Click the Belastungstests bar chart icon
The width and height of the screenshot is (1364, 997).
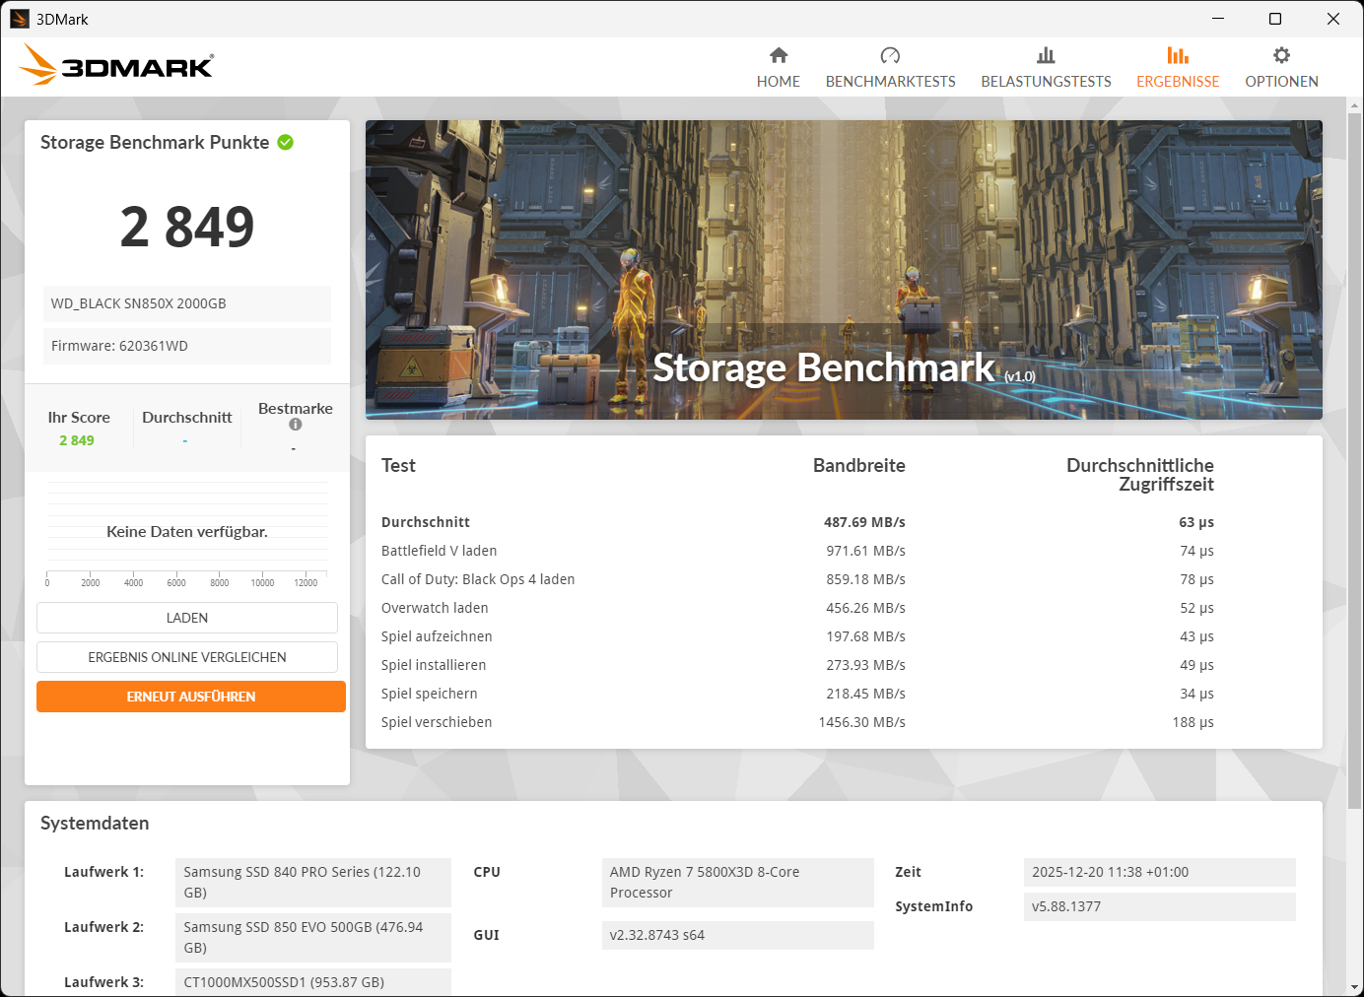[x=1046, y=55]
